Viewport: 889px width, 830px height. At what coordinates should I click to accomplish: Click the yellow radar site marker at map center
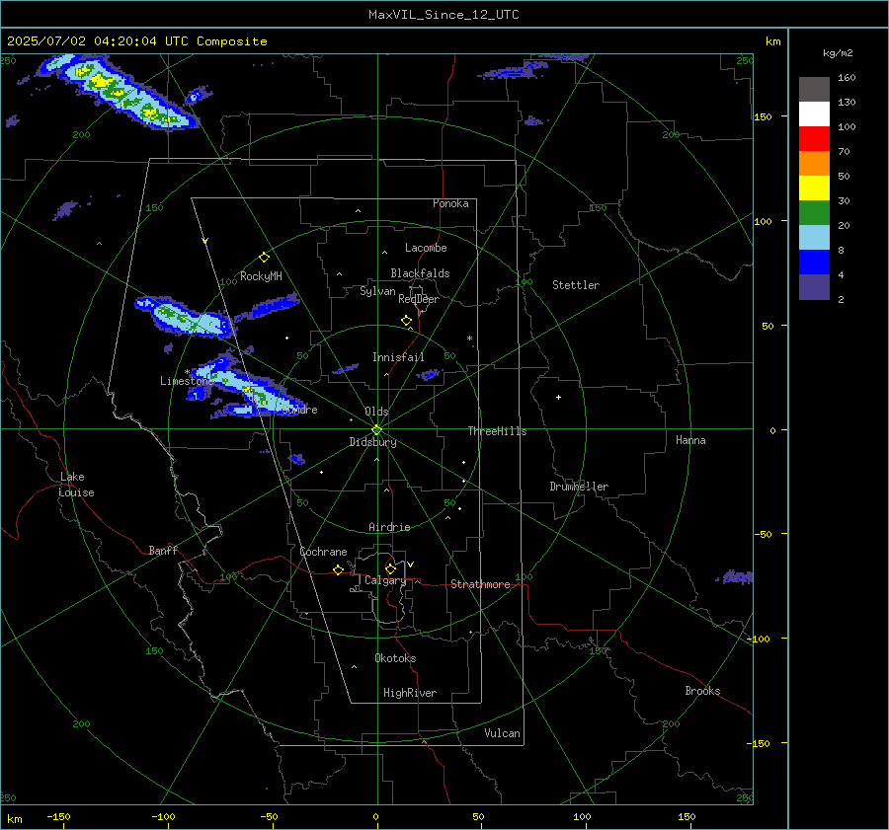pos(377,430)
